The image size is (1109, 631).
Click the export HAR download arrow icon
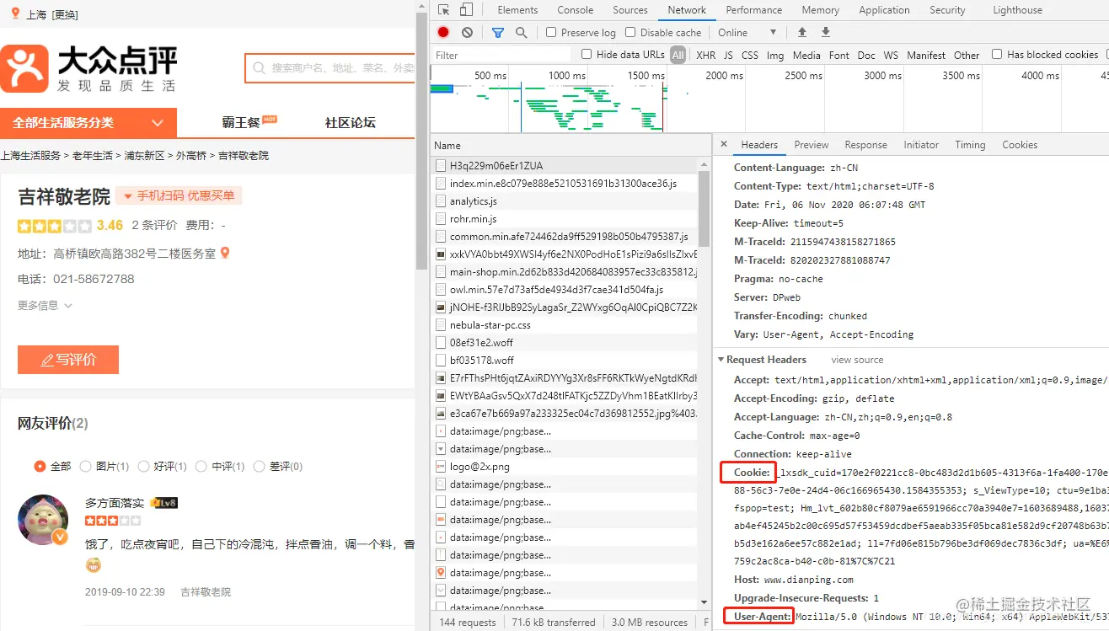click(826, 32)
